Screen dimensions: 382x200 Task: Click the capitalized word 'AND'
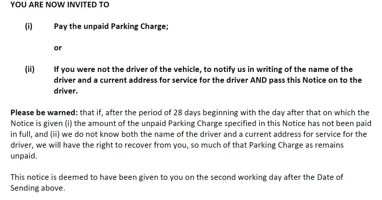(258, 80)
